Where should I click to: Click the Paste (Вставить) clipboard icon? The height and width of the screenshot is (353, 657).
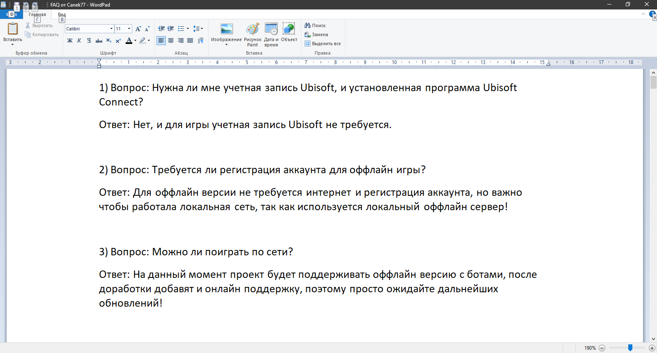point(13,29)
